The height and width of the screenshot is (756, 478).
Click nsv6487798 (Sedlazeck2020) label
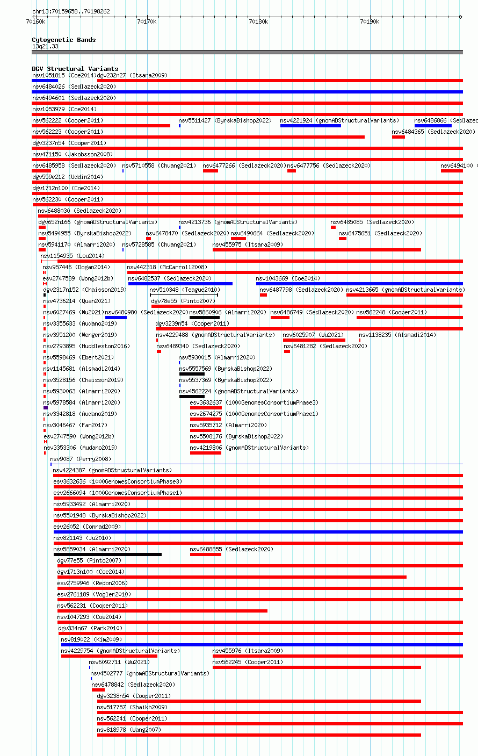301,290
